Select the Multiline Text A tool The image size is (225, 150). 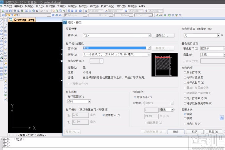tap(1, 78)
